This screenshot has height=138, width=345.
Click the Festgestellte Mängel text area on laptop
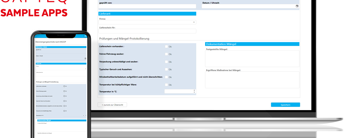(x=252, y=59)
